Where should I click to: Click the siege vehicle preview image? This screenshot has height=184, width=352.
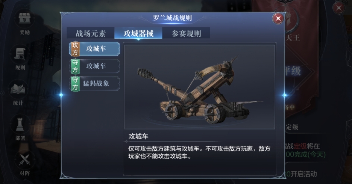[x=200, y=87]
